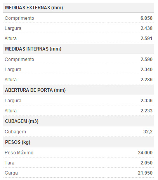Screen dimensions: 158x180
Task: Click the PESOS (kg) header
Action: click(x=17, y=142)
